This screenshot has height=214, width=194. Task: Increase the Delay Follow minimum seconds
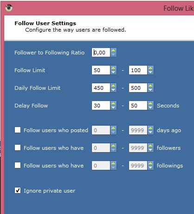(113, 103)
